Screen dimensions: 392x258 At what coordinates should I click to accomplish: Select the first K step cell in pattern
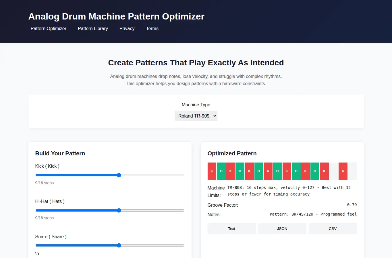coord(212,171)
